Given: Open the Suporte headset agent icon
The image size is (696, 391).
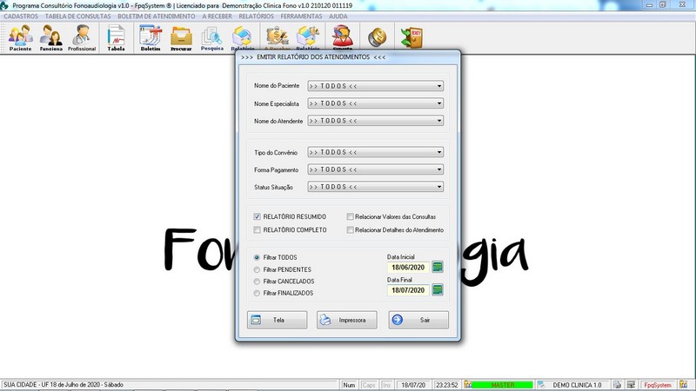Looking at the screenshot, I should (342, 36).
